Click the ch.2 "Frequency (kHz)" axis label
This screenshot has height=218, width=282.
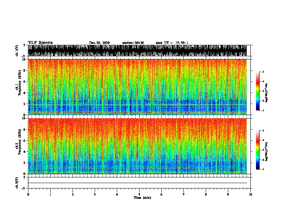pyautogui.click(x=20, y=142)
